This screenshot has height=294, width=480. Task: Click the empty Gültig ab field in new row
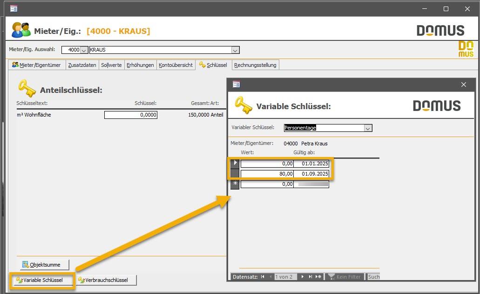pos(311,184)
